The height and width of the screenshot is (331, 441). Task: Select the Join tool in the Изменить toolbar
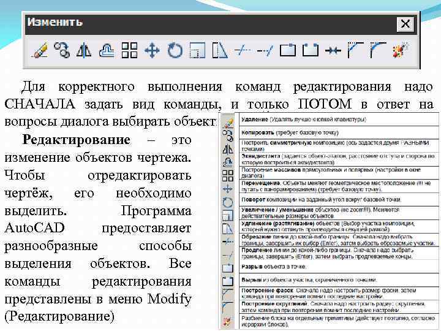point(333,50)
